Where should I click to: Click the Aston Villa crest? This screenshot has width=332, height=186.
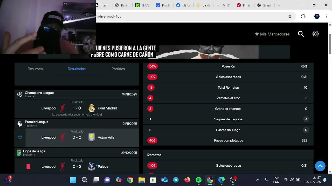92,137
